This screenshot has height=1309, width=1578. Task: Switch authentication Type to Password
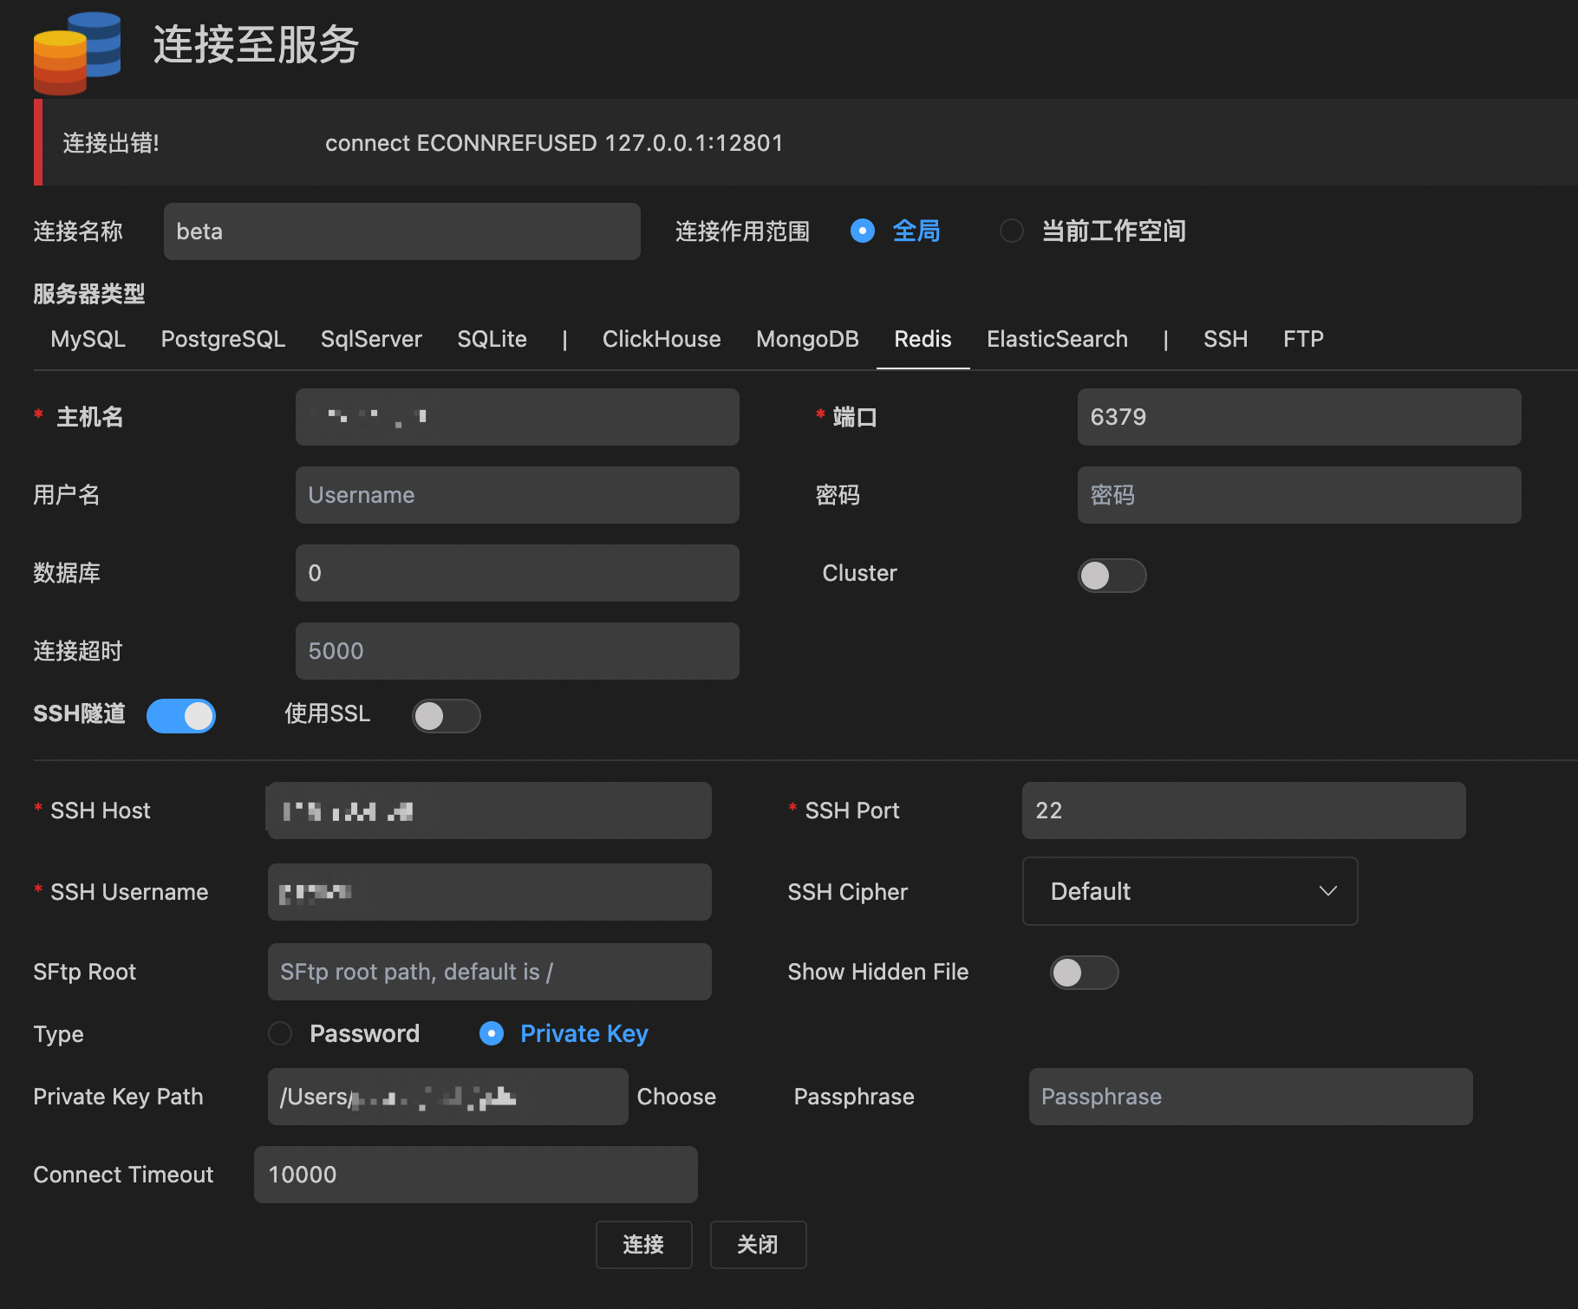280,1033
